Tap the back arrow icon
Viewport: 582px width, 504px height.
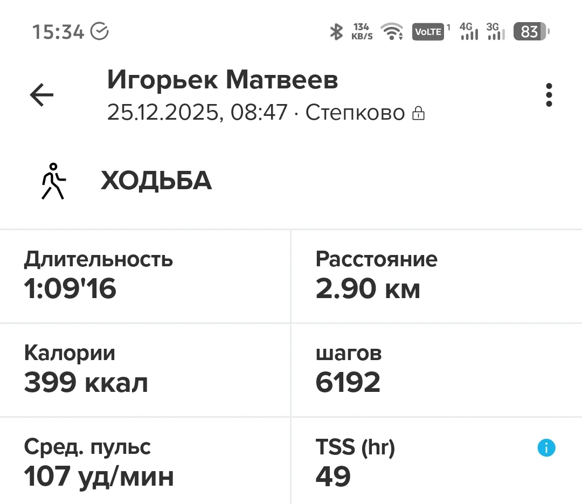41,95
